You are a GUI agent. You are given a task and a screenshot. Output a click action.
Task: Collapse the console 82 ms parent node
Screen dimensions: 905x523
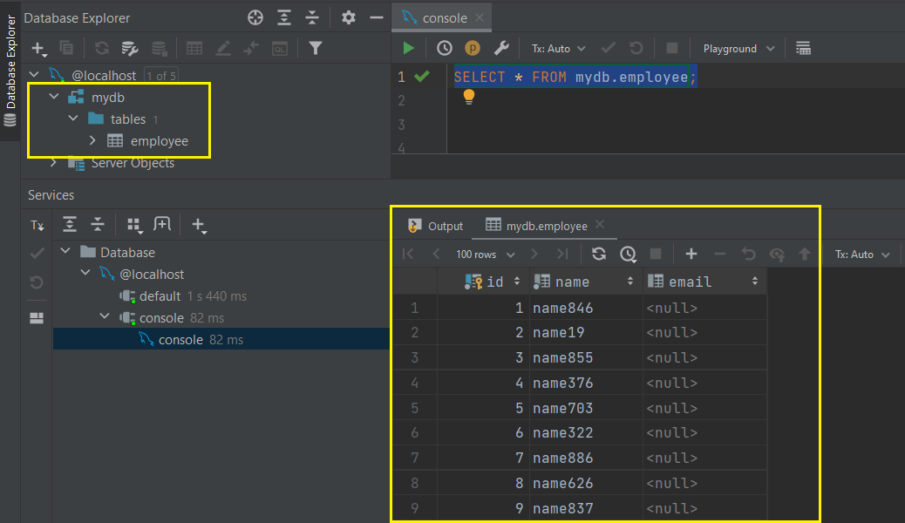(x=105, y=317)
